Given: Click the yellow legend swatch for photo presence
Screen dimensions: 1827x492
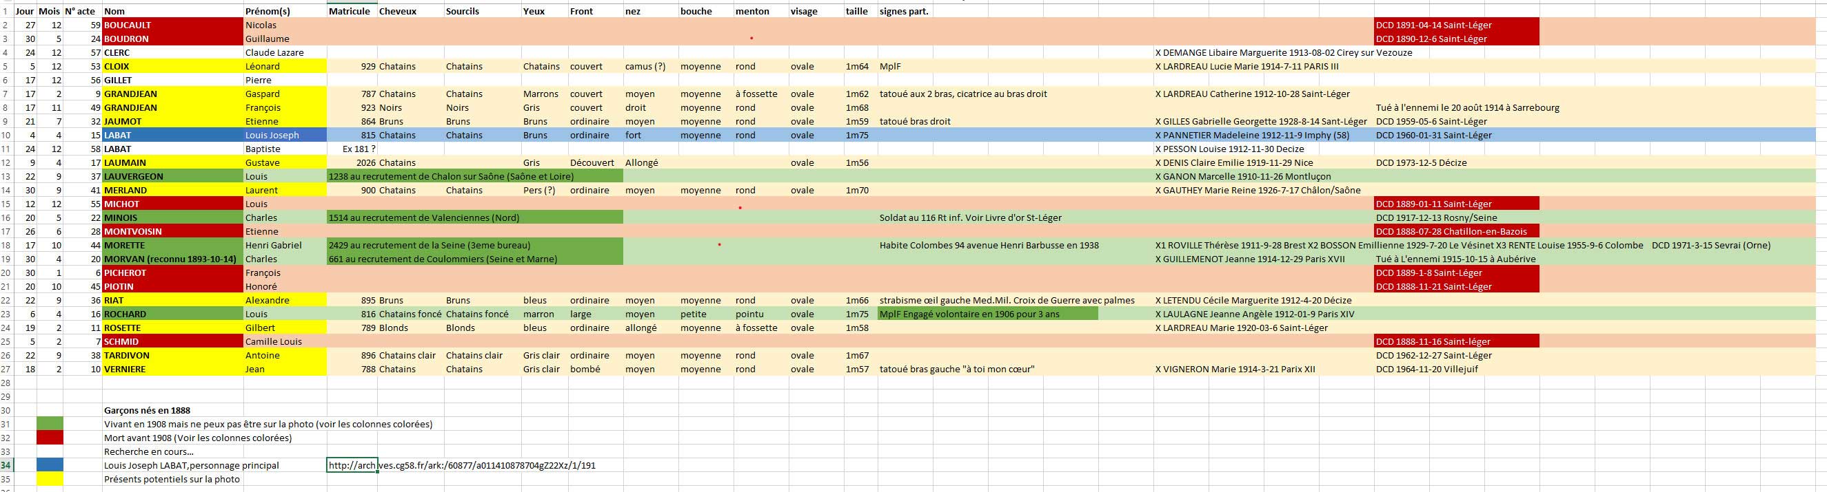Looking at the screenshot, I should tap(50, 479).
